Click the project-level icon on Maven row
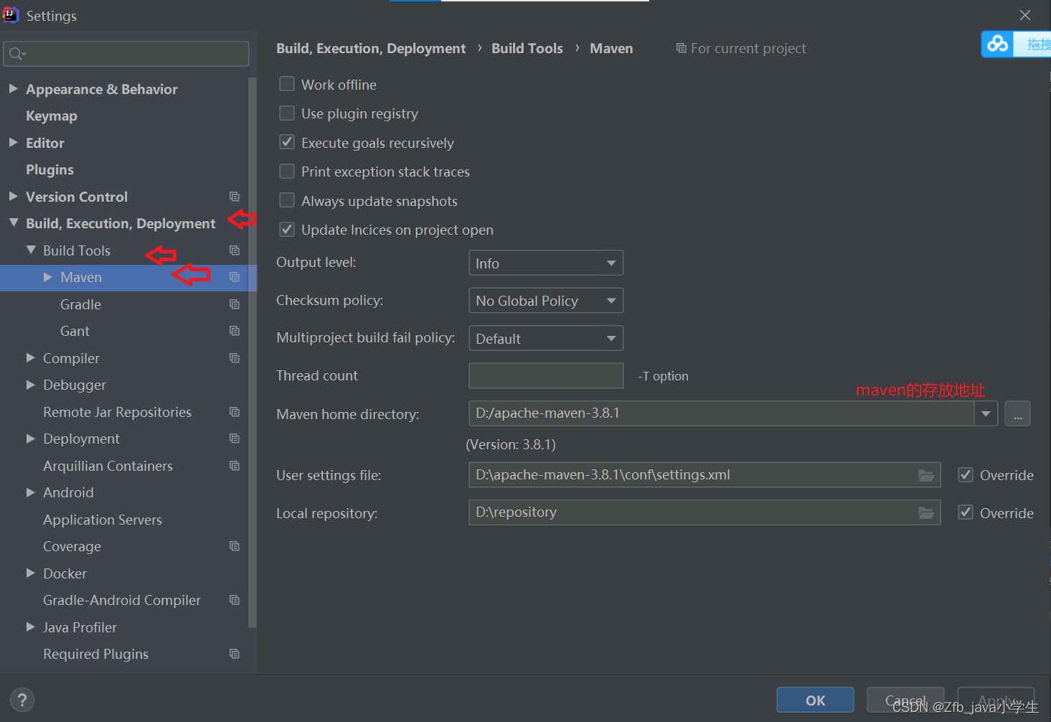The image size is (1051, 722). coord(234,277)
